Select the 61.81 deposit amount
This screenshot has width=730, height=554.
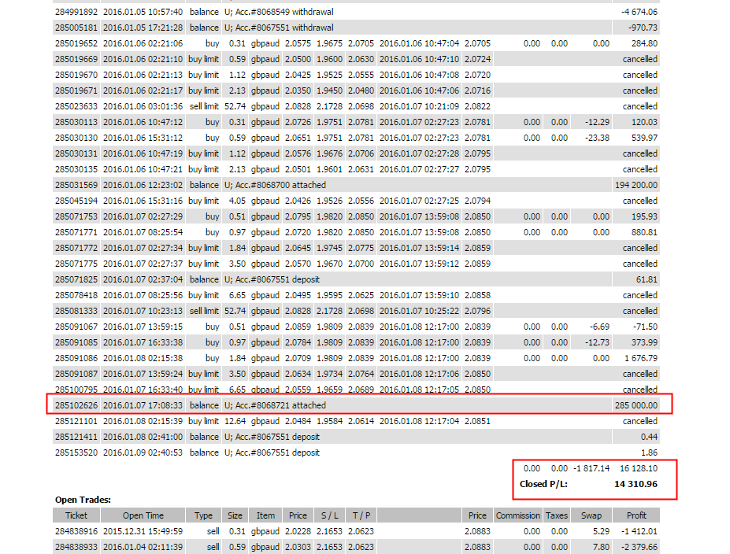tap(647, 279)
